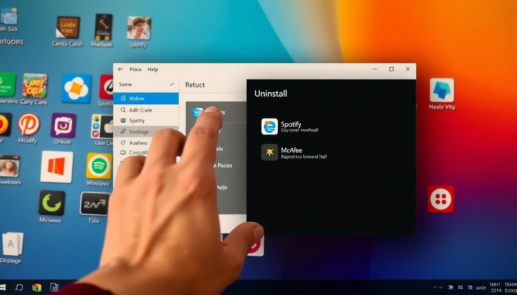The image size is (517, 295).
Task: Open the Mace menu
Action: [135, 69]
